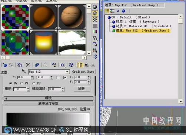Screen dimensions: 186x135
Task: Click the Make Unique icon
Action: 45,65
